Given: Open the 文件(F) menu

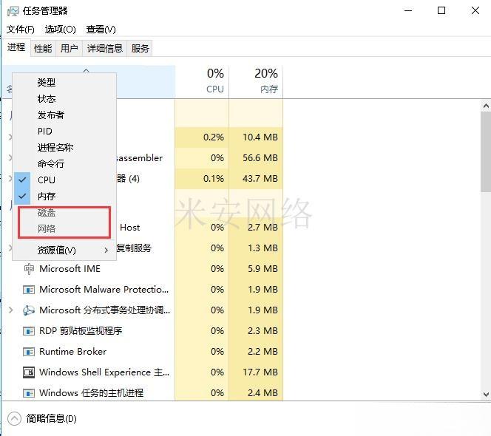Looking at the screenshot, I should point(20,29).
